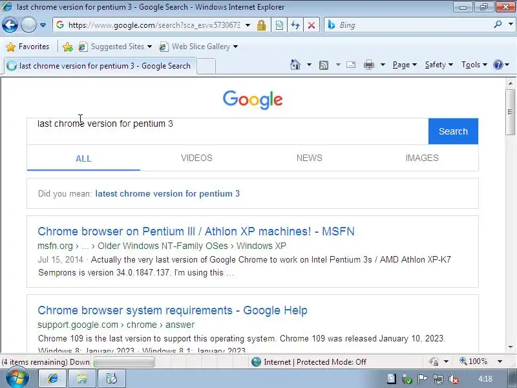Image resolution: width=517 pixels, height=388 pixels.
Task: Click the muted volume tray icon
Action: coord(454,380)
